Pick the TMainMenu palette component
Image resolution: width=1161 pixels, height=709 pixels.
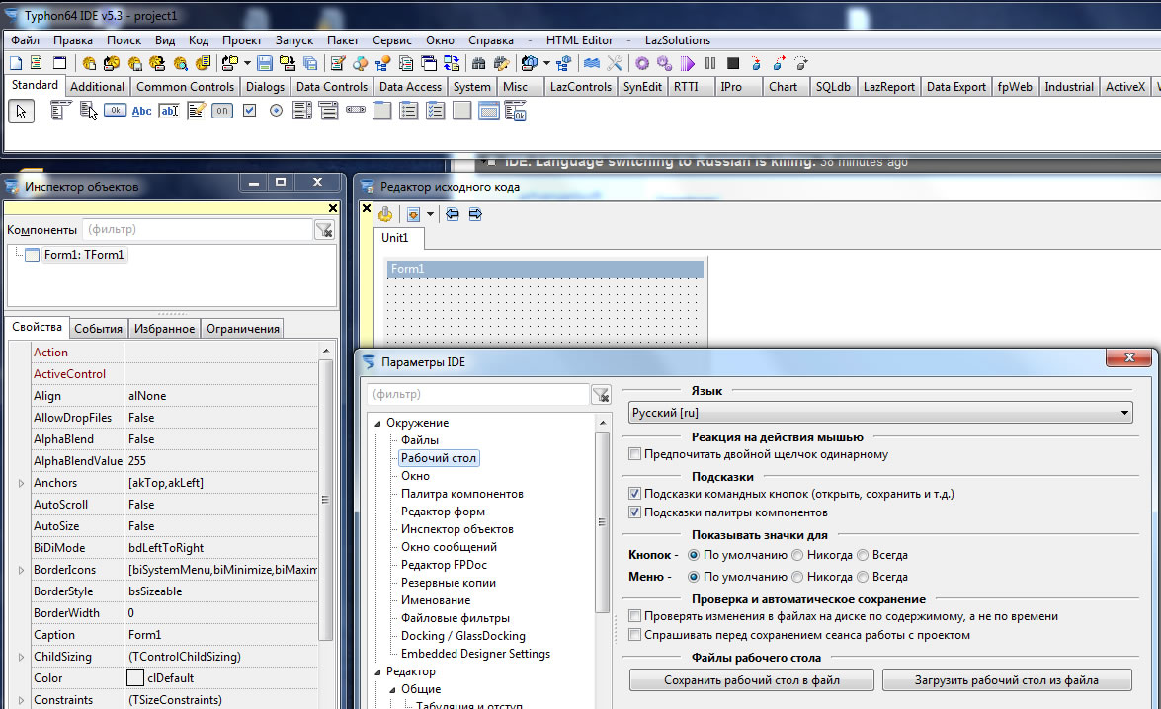click(x=60, y=111)
